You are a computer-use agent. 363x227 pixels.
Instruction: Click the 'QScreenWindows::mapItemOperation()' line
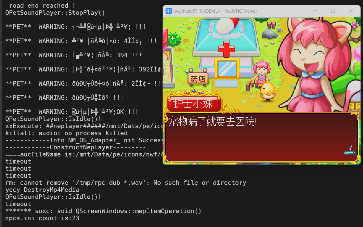(103, 211)
